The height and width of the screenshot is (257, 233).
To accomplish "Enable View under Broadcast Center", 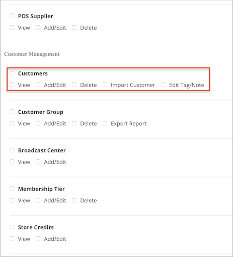I will (x=12, y=162).
